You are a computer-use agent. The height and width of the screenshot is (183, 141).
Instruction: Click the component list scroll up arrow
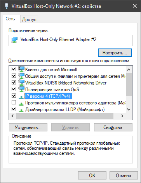(129, 70)
